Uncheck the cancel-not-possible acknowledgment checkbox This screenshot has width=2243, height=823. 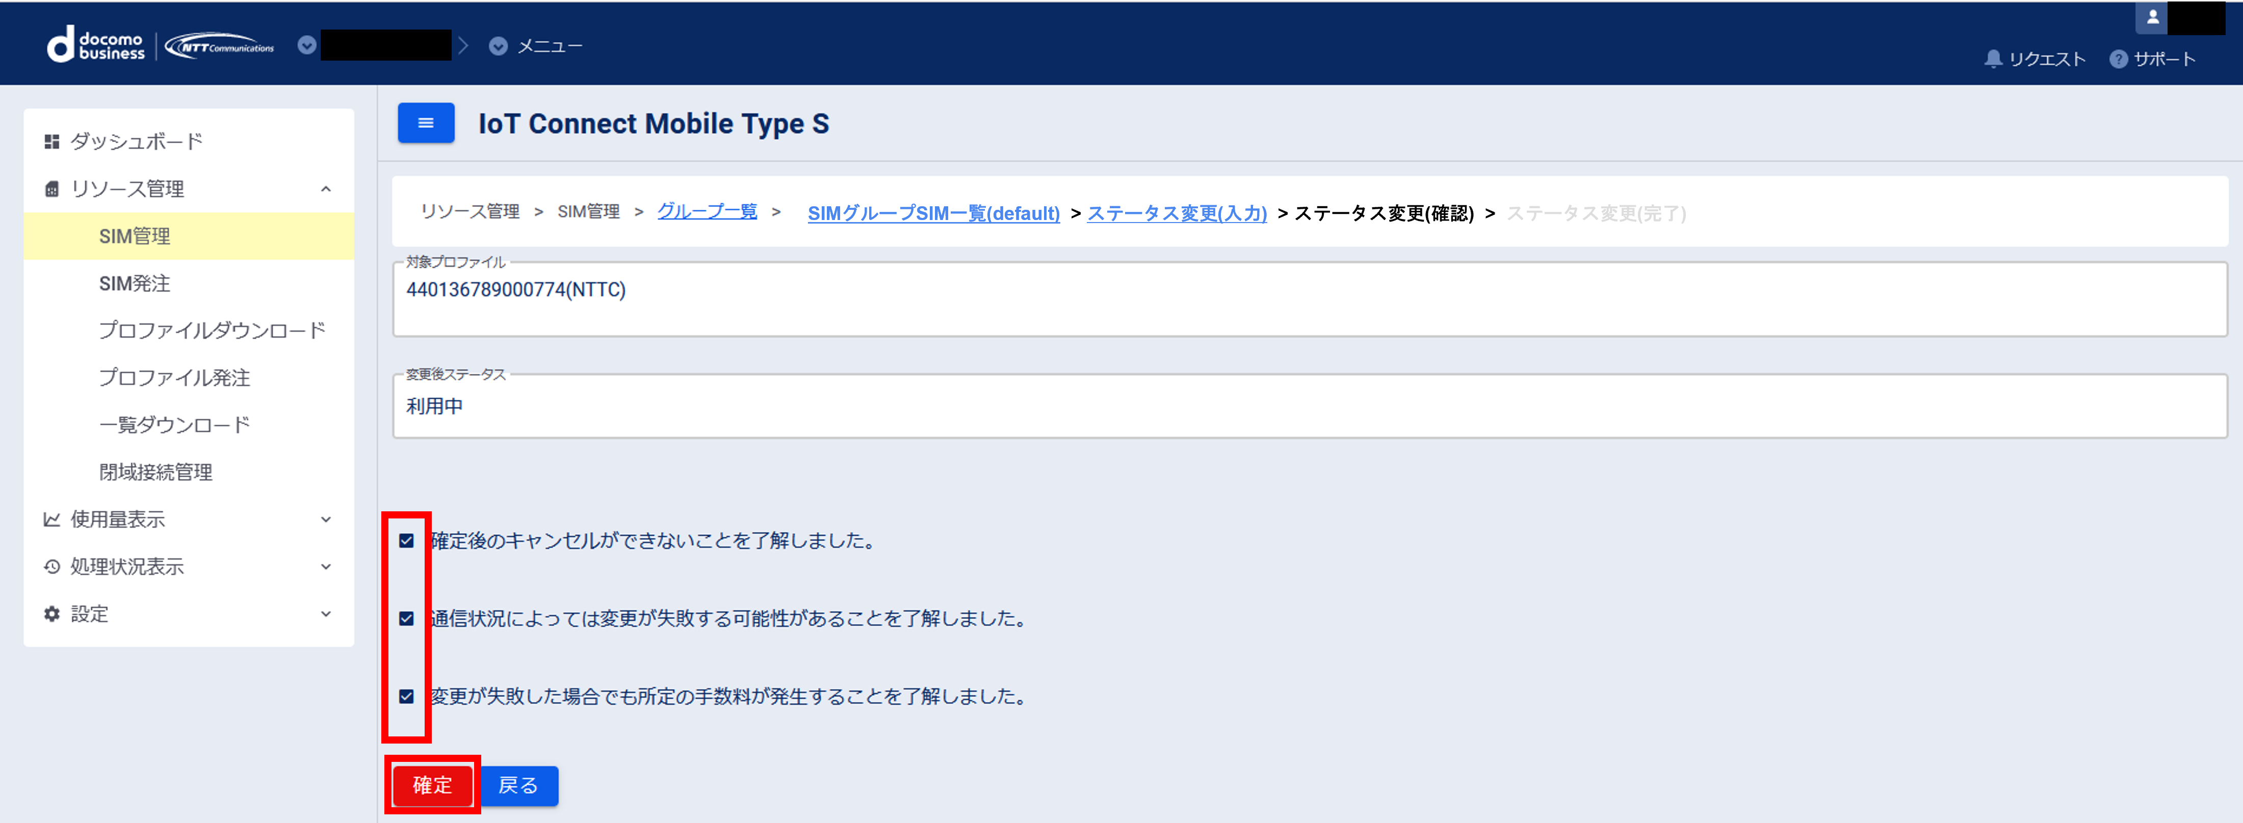coord(407,541)
